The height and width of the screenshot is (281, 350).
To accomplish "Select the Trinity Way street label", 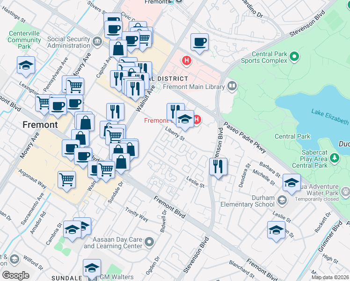I will (x=137, y=214).
